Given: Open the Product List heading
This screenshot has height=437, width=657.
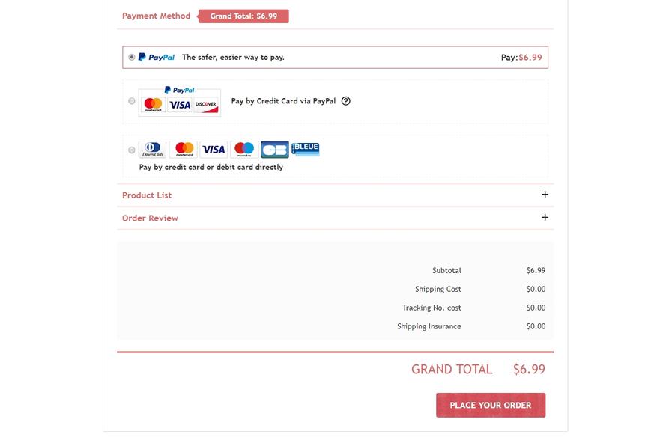Looking at the screenshot, I should (x=147, y=195).
